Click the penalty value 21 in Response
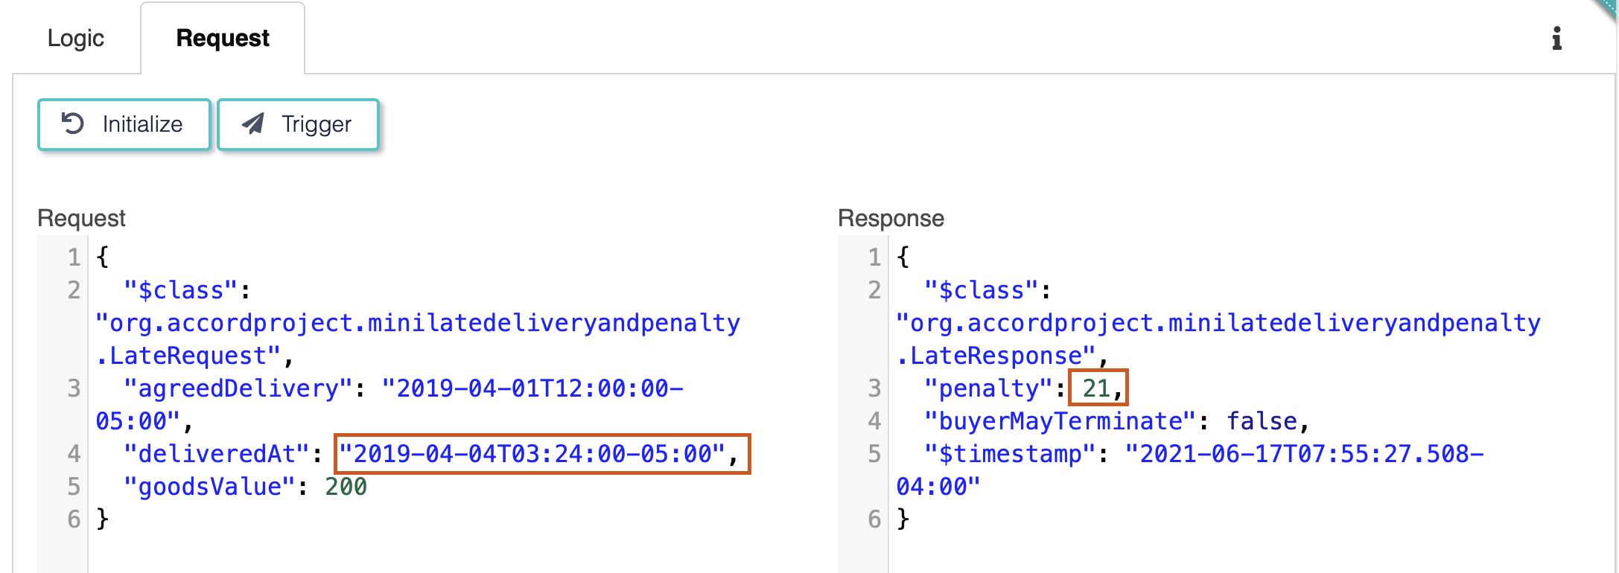The height and width of the screenshot is (573, 1619). [x=1095, y=388]
